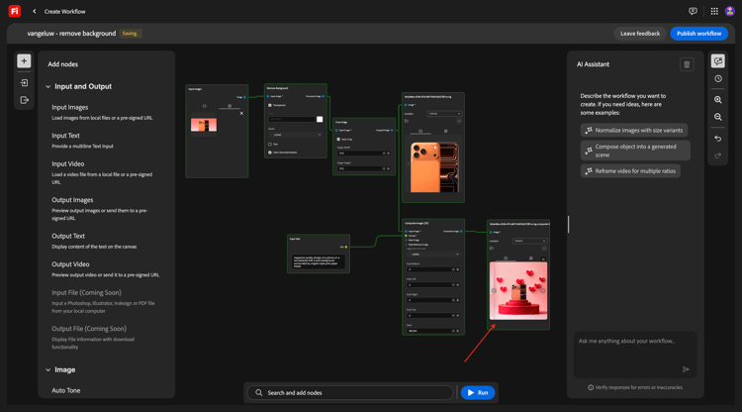Open the user profile avatar
This screenshot has height=412, width=742.
[x=730, y=11]
